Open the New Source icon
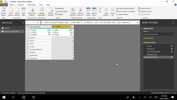This screenshot has height=100, width=177. pos(11,10)
